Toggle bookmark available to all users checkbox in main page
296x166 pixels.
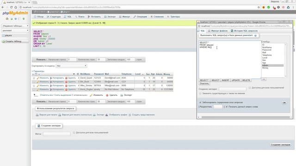(74, 132)
